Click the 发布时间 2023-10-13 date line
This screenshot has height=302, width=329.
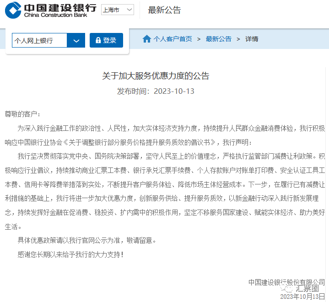(156, 91)
